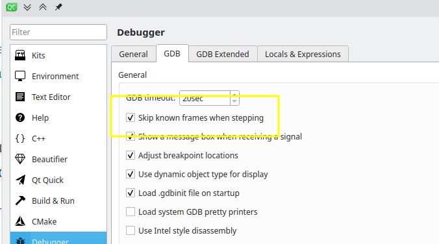Select the CMake triangle icon
Screen dimensions: 439x244
coord(20,221)
